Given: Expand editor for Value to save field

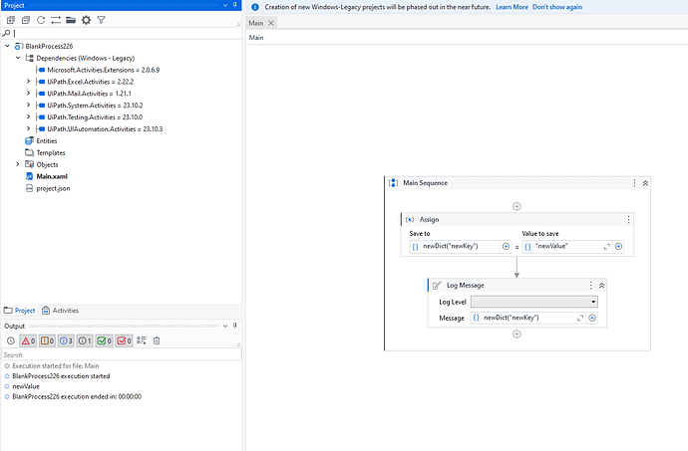Looking at the screenshot, I should click(607, 247).
